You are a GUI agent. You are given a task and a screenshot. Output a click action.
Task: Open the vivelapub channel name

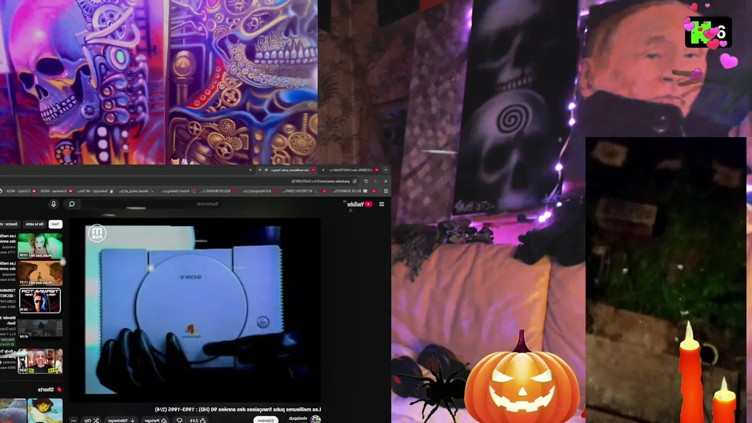click(x=298, y=418)
